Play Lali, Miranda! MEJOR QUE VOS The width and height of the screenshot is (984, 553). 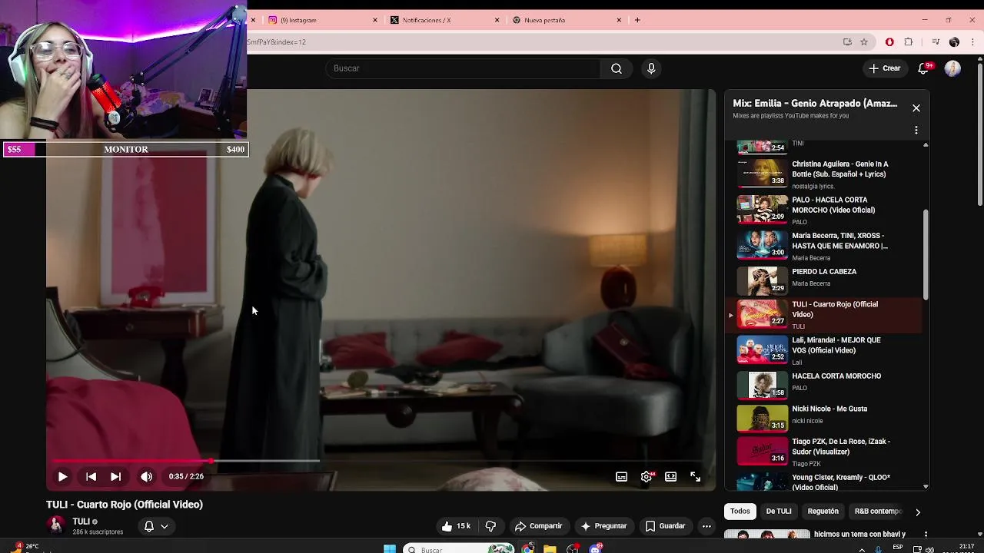pyautogui.click(x=823, y=350)
